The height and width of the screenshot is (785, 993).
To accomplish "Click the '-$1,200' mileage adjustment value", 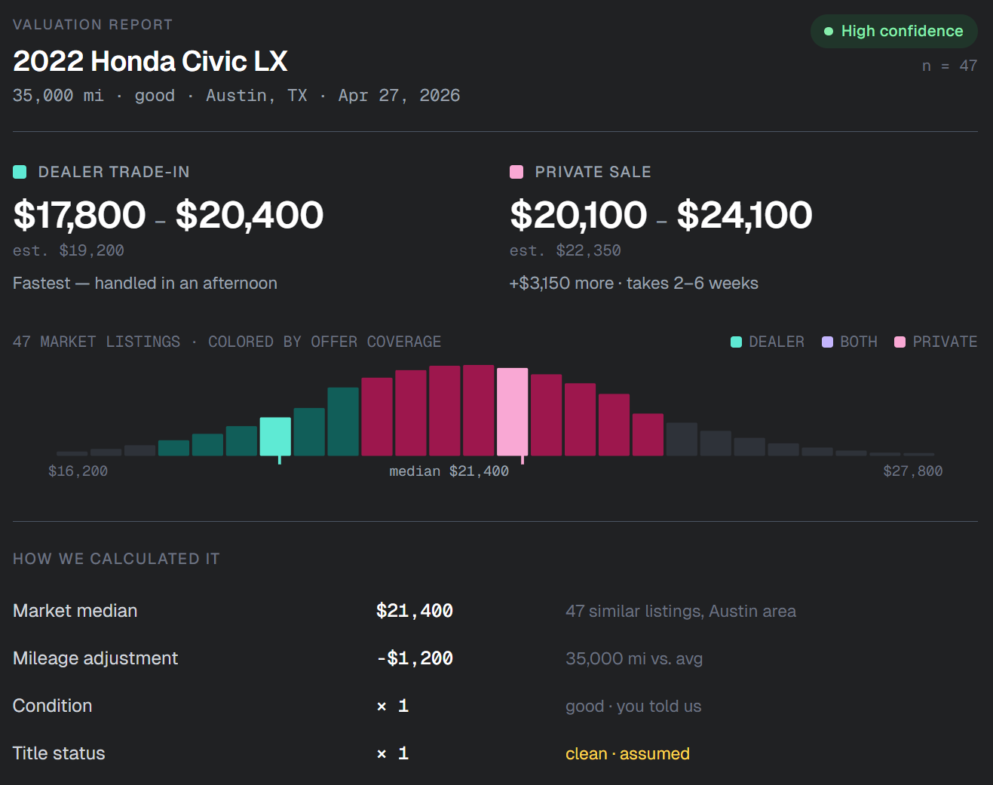I will 415,658.
